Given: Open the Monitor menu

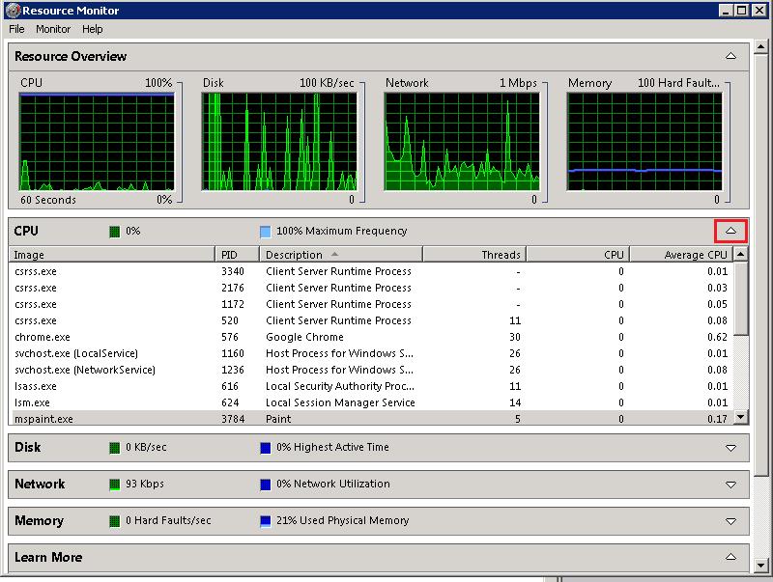Looking at the screenshot, I should 53,29.
